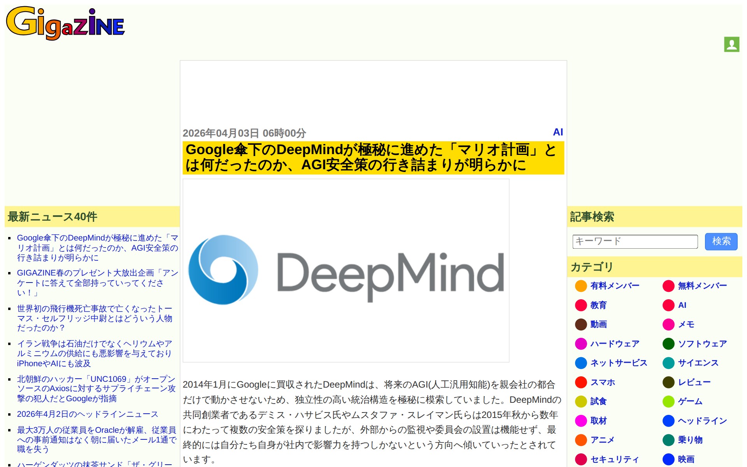The image size is (747, 467).
Task: Open the ネットサービス category link text
Action: (619, 363)
